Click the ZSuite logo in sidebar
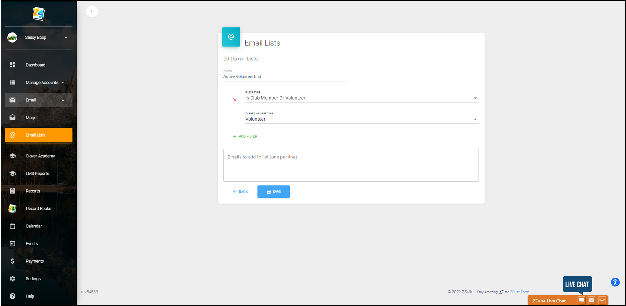Screen dimensions: 626x306 pyautogui.click(x=39, y=14)
